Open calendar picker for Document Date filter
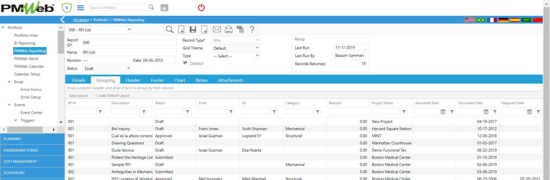This screenshot has width=550, height=180. coord(486,112)
